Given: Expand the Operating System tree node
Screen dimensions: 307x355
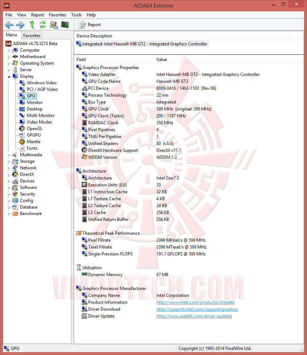Looking at the screenshot, I should [x=9, y=64].
